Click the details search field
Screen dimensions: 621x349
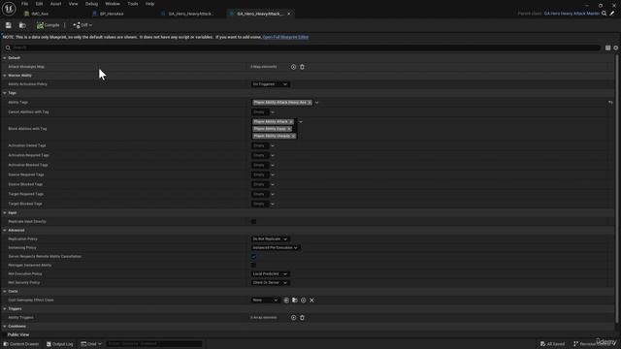(x=302, y=48)
